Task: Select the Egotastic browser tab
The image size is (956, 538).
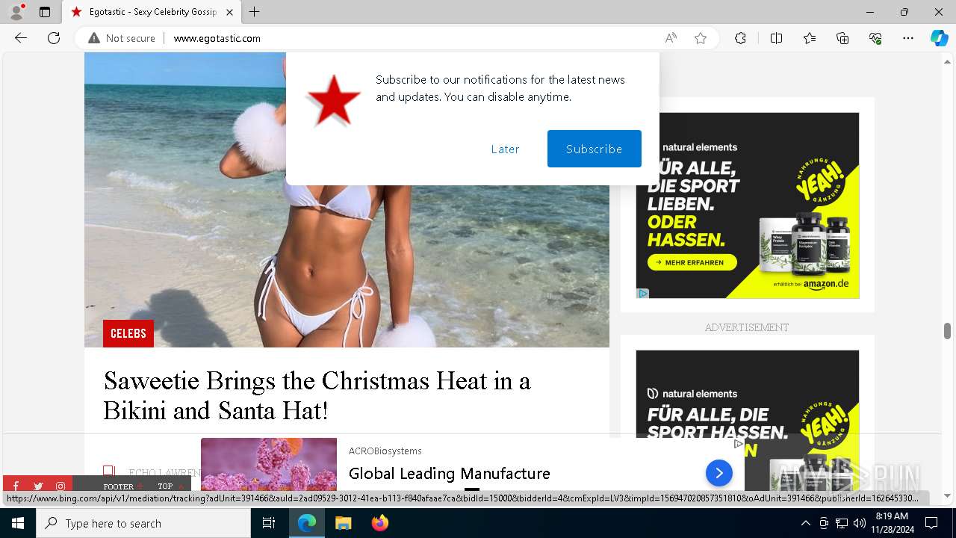Action: tap(152, 12)
